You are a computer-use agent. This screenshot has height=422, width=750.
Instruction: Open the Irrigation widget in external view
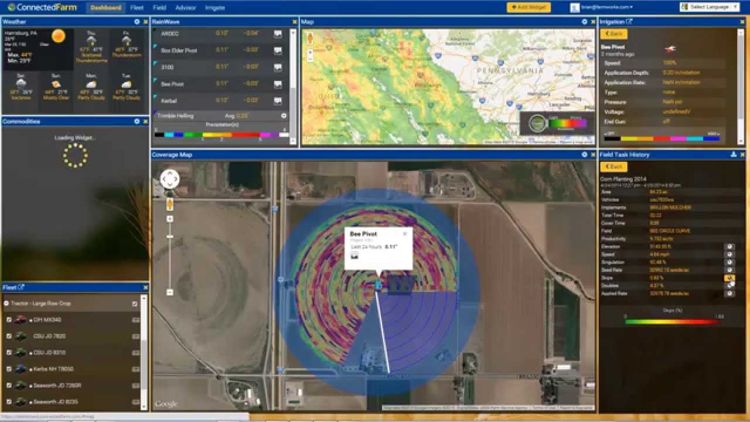point(629,22)
